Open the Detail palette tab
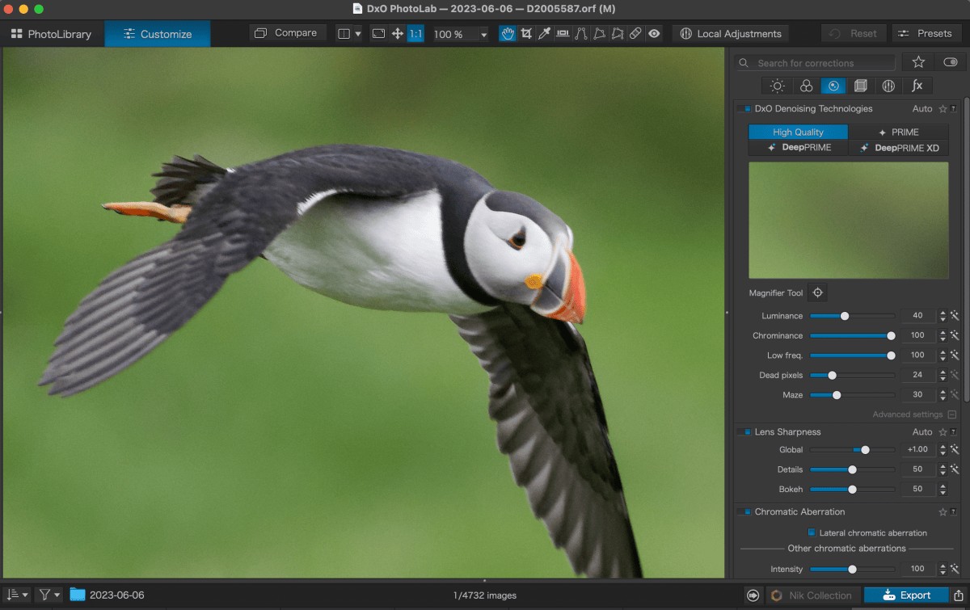The image size is (970, 610). [833, 86]
